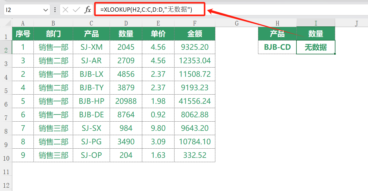Click the Select All corner triangle
This screenshot has width=368, height=191.
(8, 23)
